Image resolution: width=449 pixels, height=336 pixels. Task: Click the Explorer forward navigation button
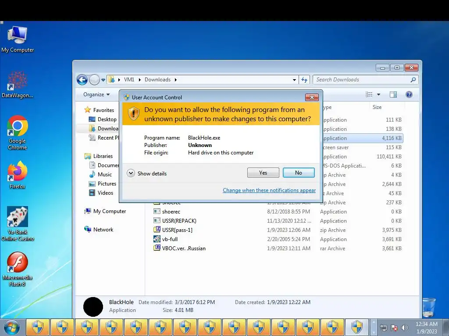(x=94, y=80)
